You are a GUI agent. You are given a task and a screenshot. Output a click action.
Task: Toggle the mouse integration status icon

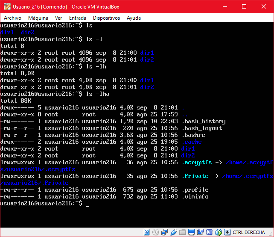(x=219, y=232)
